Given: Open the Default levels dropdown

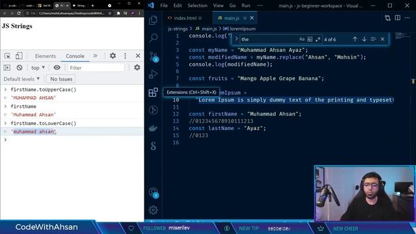Looking at the screenshot, I should tap(21, 79).
